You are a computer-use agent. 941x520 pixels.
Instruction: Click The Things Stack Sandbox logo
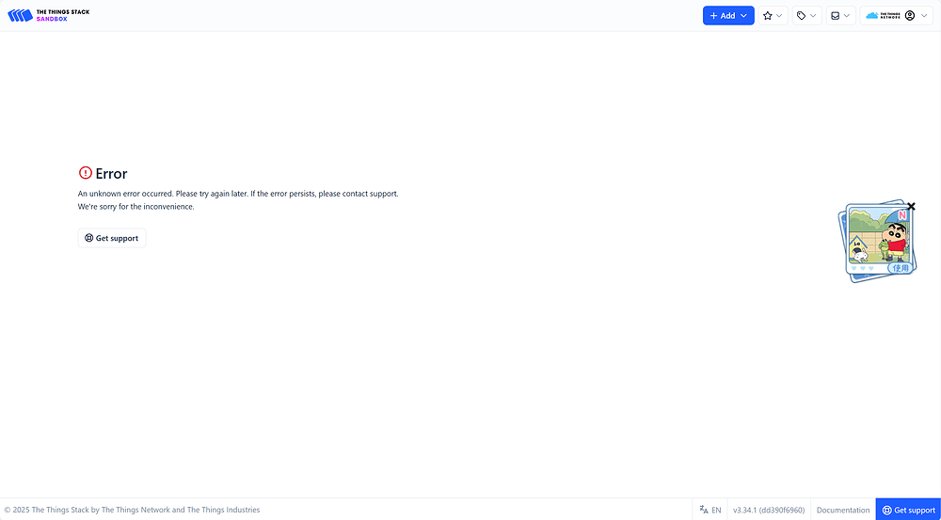click(x=49, y=15)
